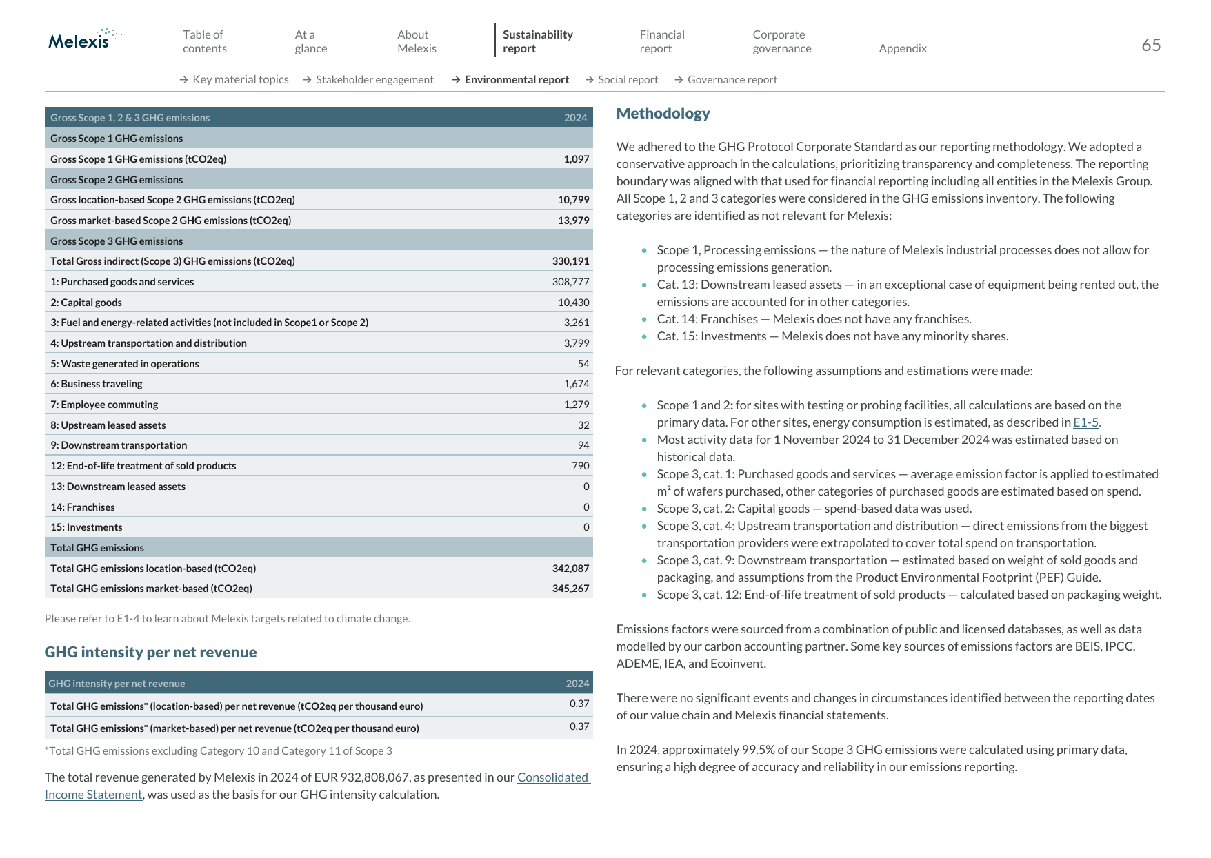Click row '9: Downstream transportation'
The width and height of the screenshot is (1211, 858).
pos(319,445)
